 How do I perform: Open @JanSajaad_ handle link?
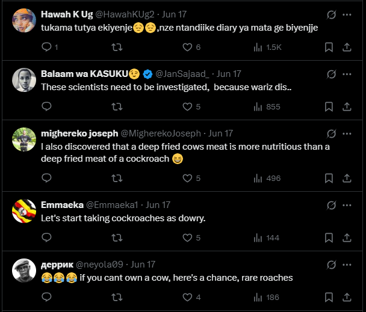click(182, 74)
